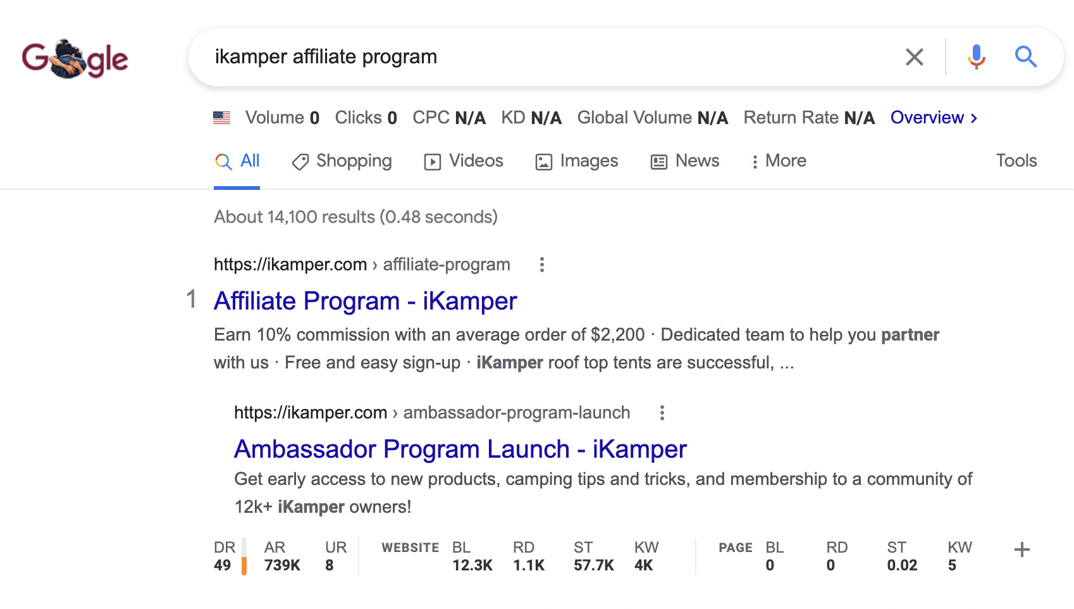Open the More results dropdown
Viewport: 1074px width, 609px height.
pyautogui.click(x=781, y=161)
